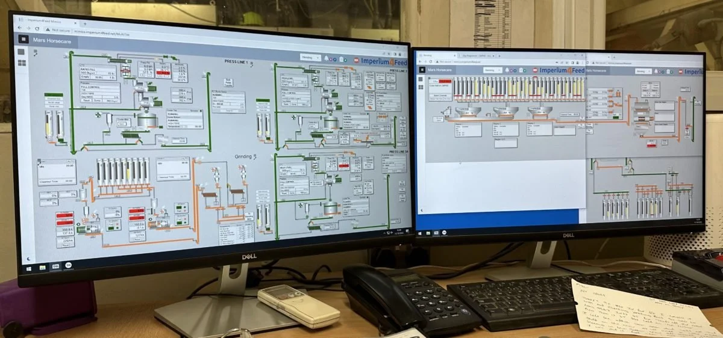
Task: Click the right hammer mill motor graphic
Action: click(x=153, y=224)
